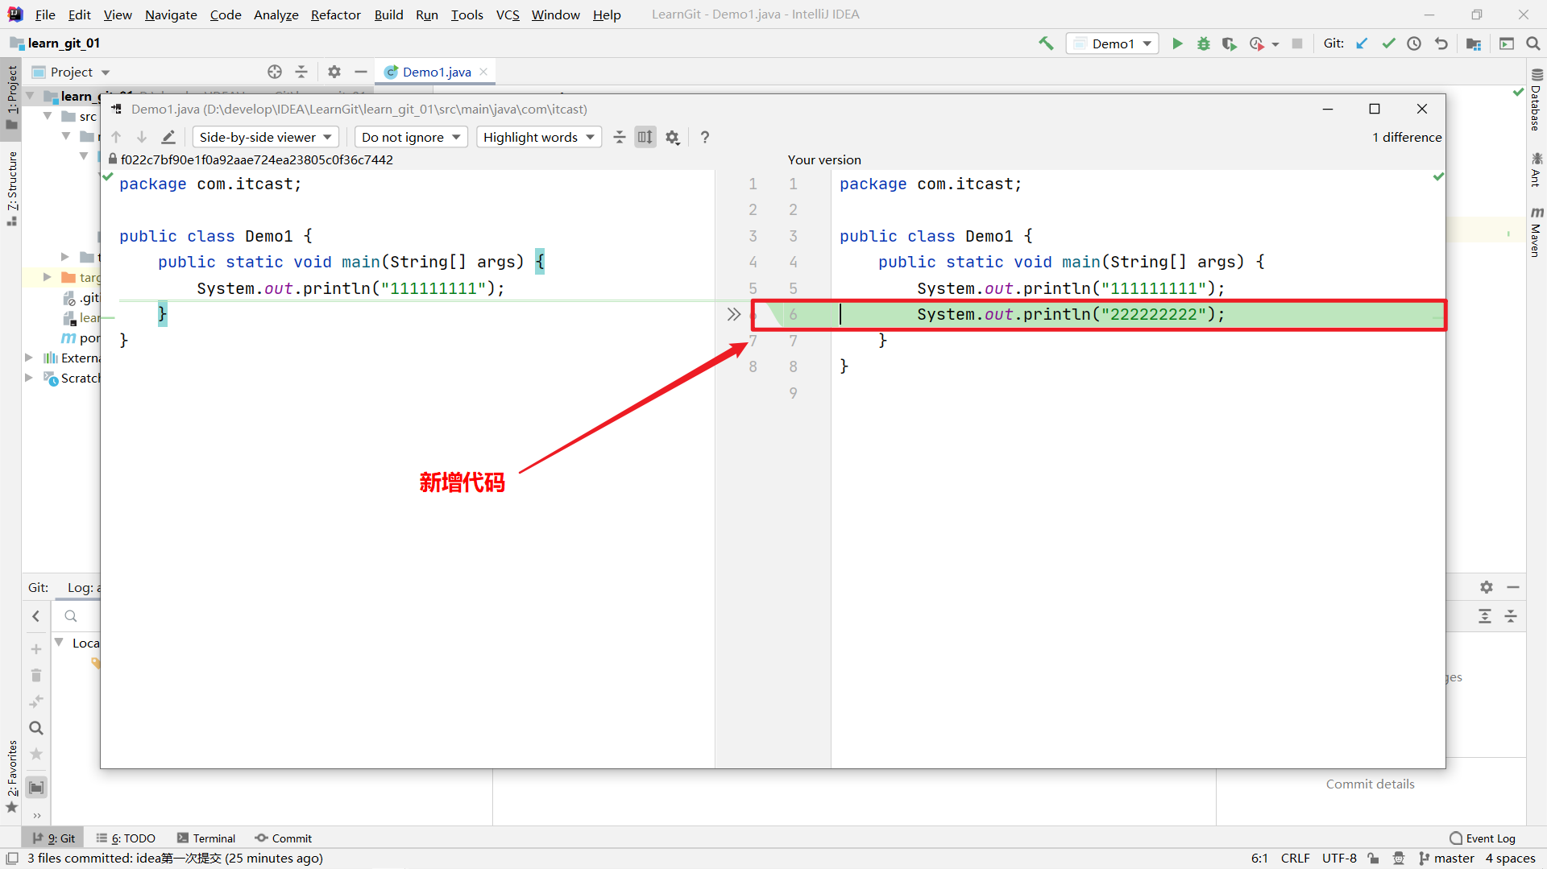Image resolution: width=1547 pixels, height=869 pixels.
Task: Open the Side-by-side viewer dropdown
Action: [x=266, y=137]
